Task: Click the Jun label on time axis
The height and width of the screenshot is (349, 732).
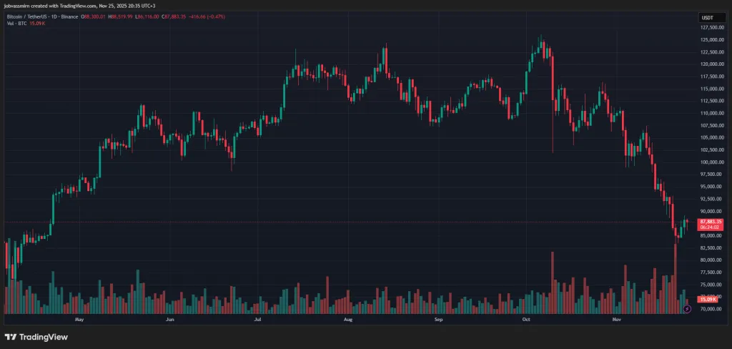Action: (x=169, y=320)
